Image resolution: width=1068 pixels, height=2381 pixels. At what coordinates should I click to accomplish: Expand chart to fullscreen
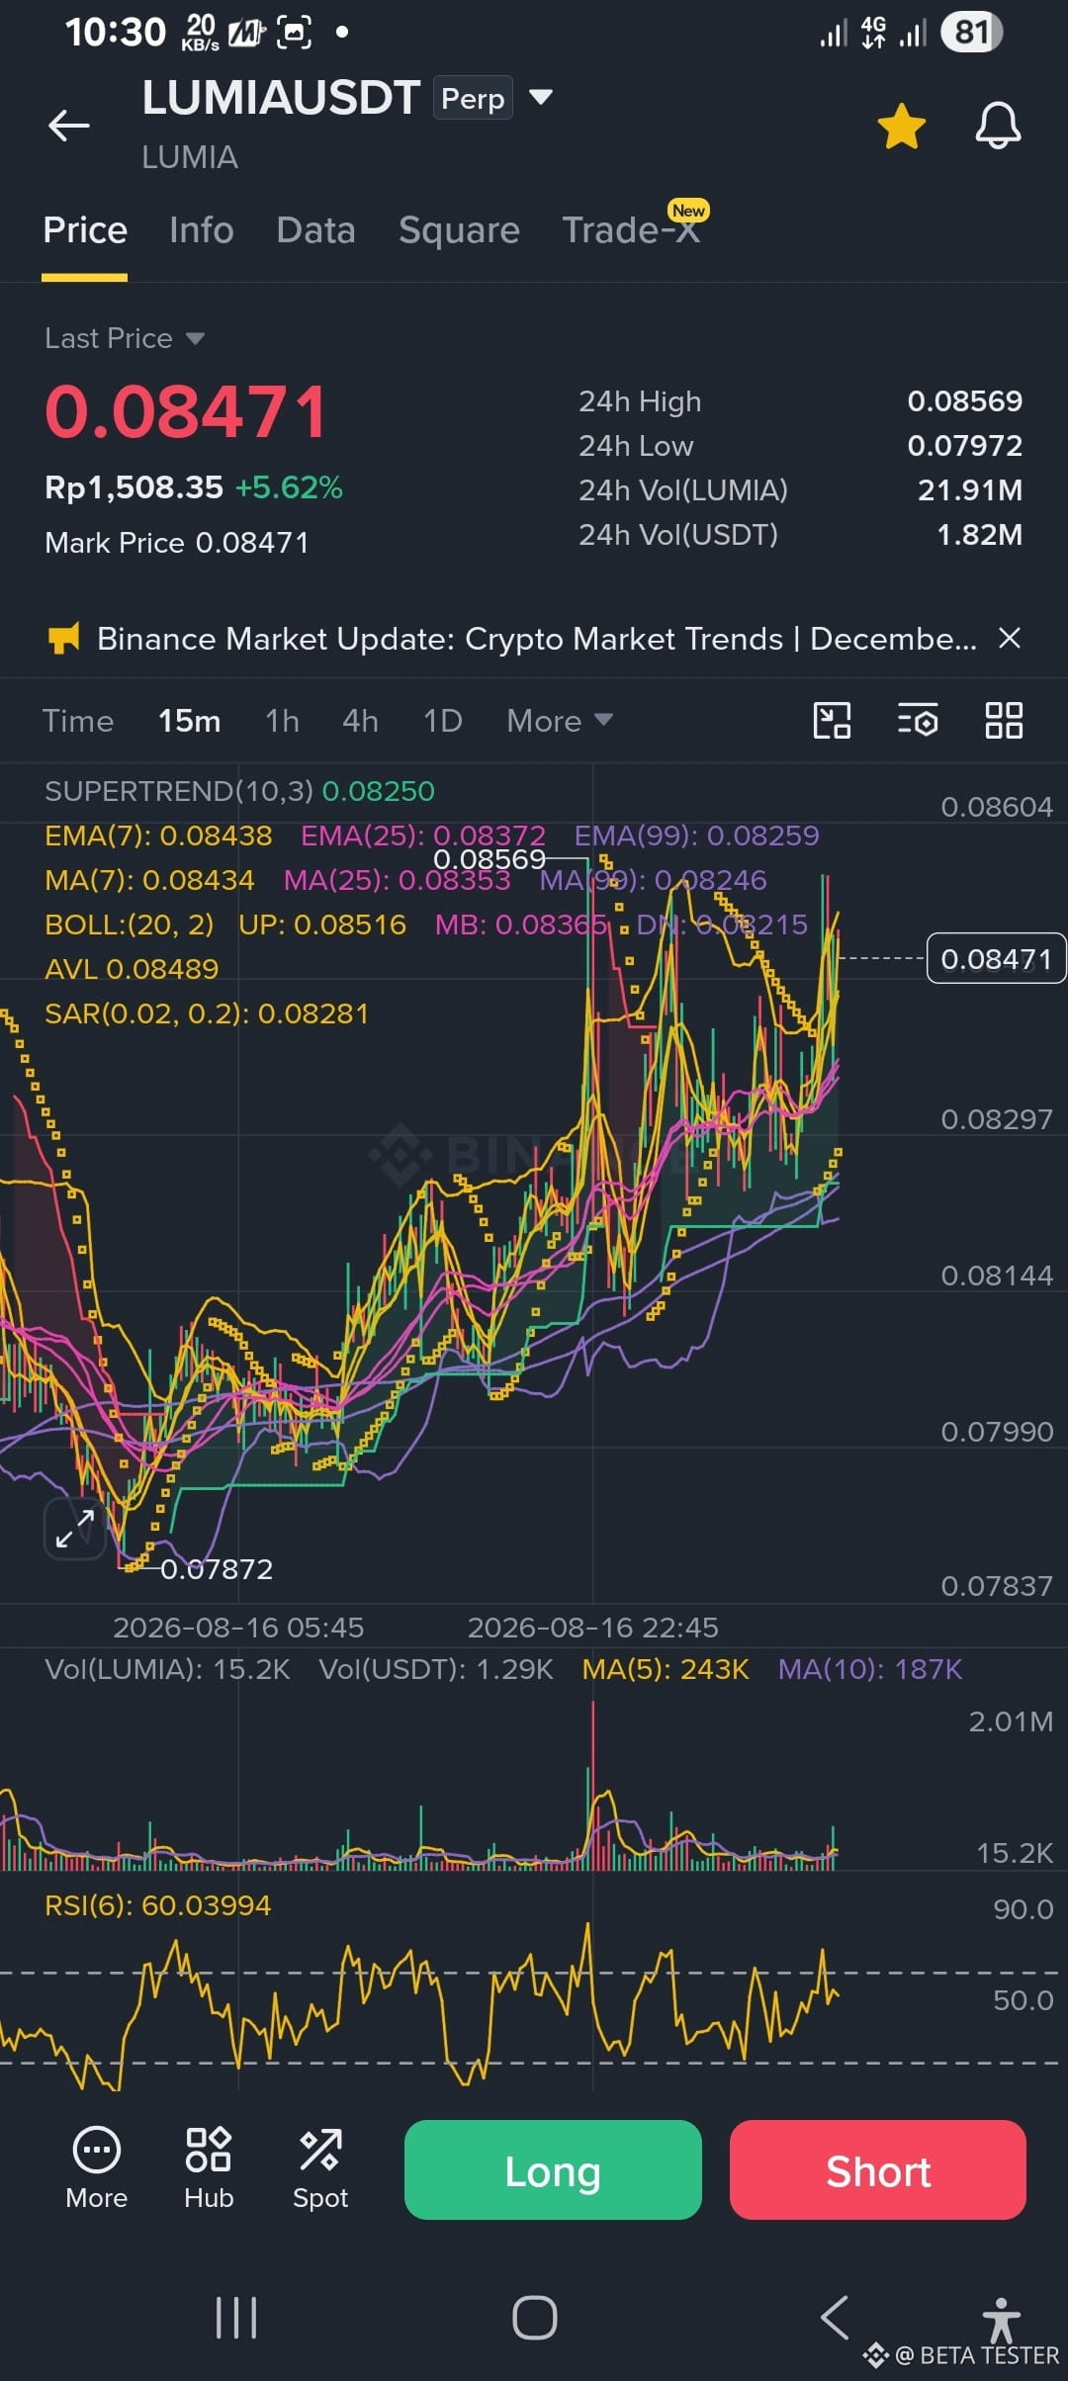pos(75,1529)
